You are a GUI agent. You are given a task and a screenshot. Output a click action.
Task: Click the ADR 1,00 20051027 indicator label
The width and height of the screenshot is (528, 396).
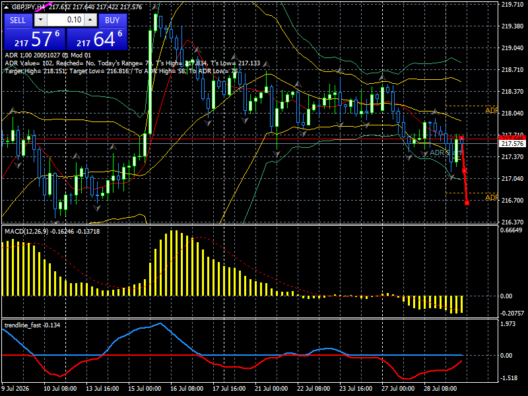[48, 55]
